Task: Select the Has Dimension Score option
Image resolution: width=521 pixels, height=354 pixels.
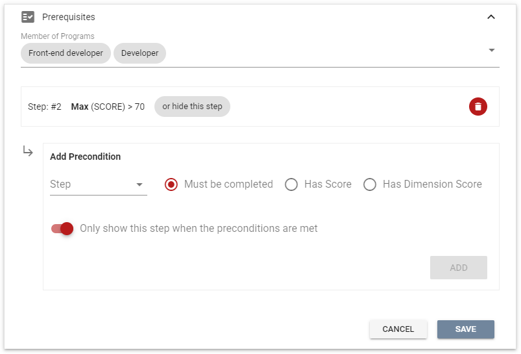Action: tap(370, 184)
